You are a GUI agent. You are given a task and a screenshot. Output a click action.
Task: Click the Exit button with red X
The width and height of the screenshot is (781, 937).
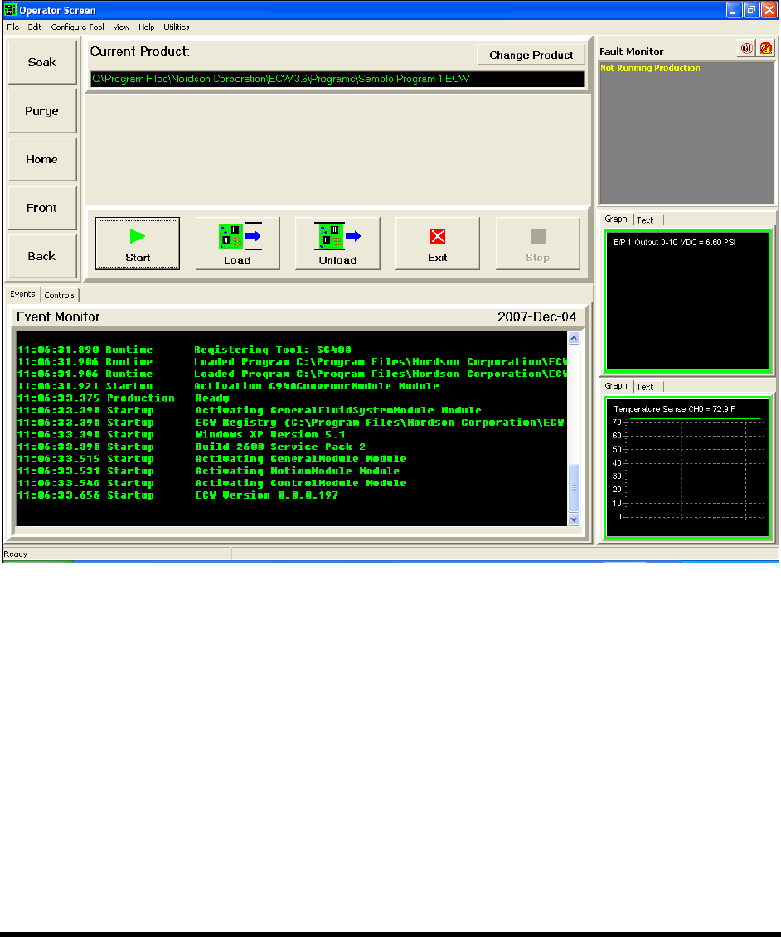[437, 244]
